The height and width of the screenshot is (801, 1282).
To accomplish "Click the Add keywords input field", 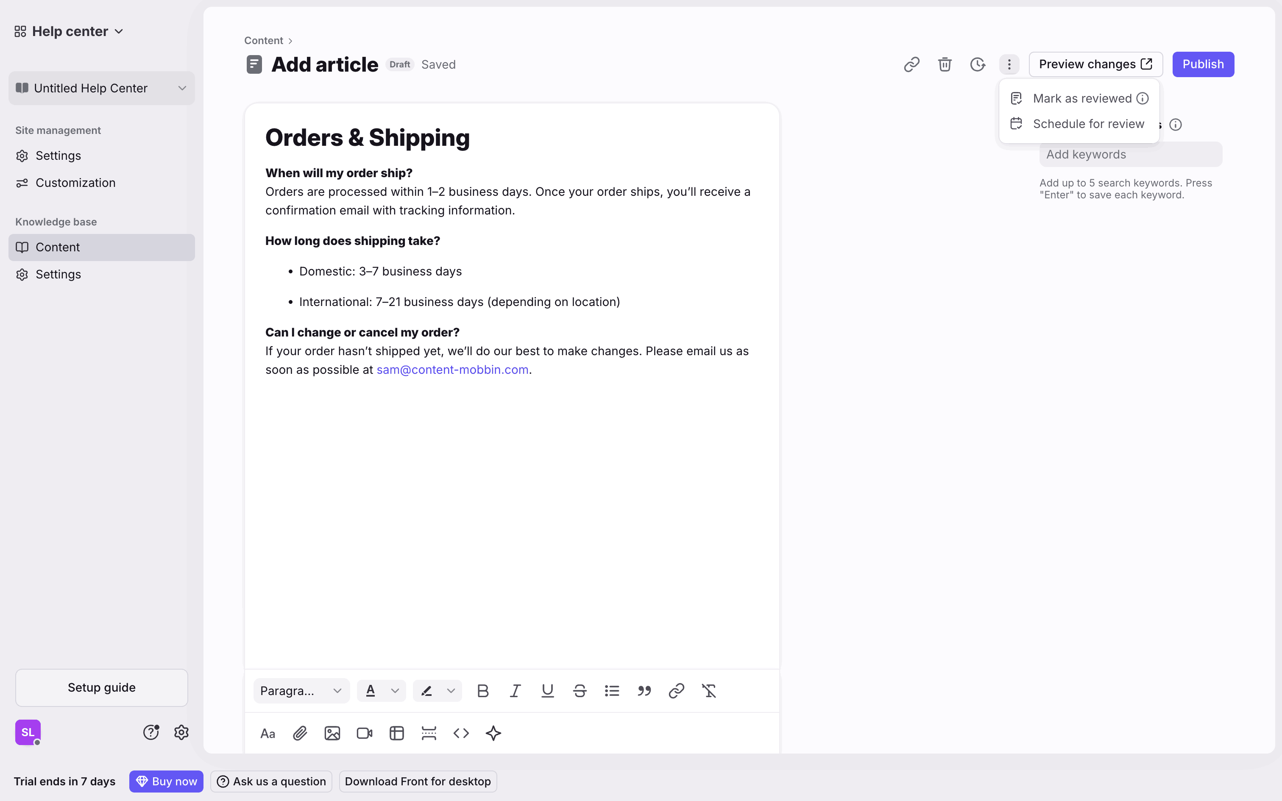I will click(1131, 155).
